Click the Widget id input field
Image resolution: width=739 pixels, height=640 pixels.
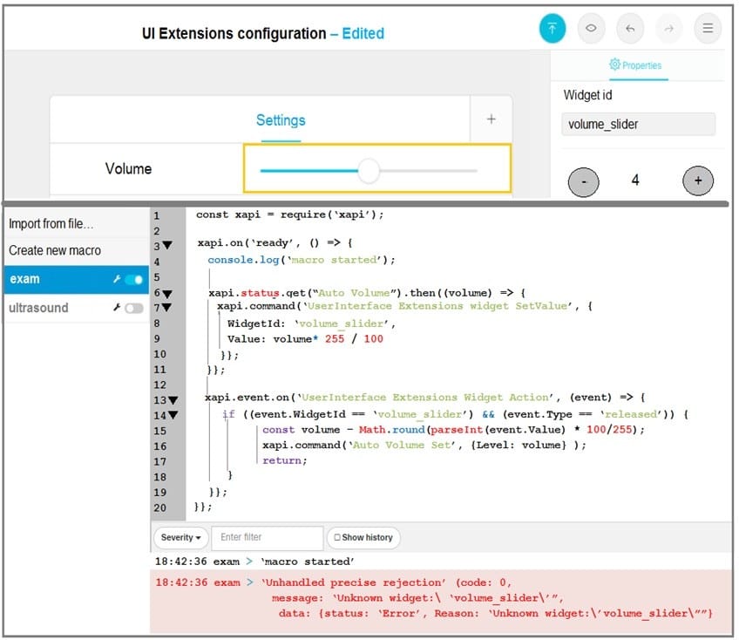[x=638, y=125]
